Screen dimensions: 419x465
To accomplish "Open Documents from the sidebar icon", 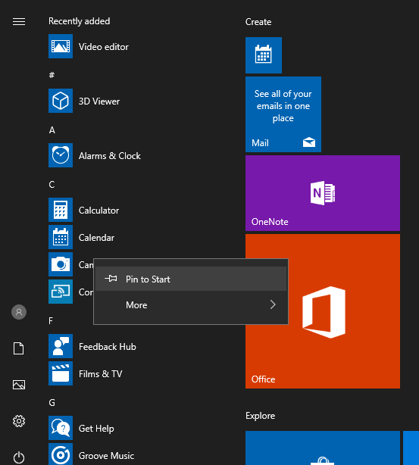I will pos(19,348).
